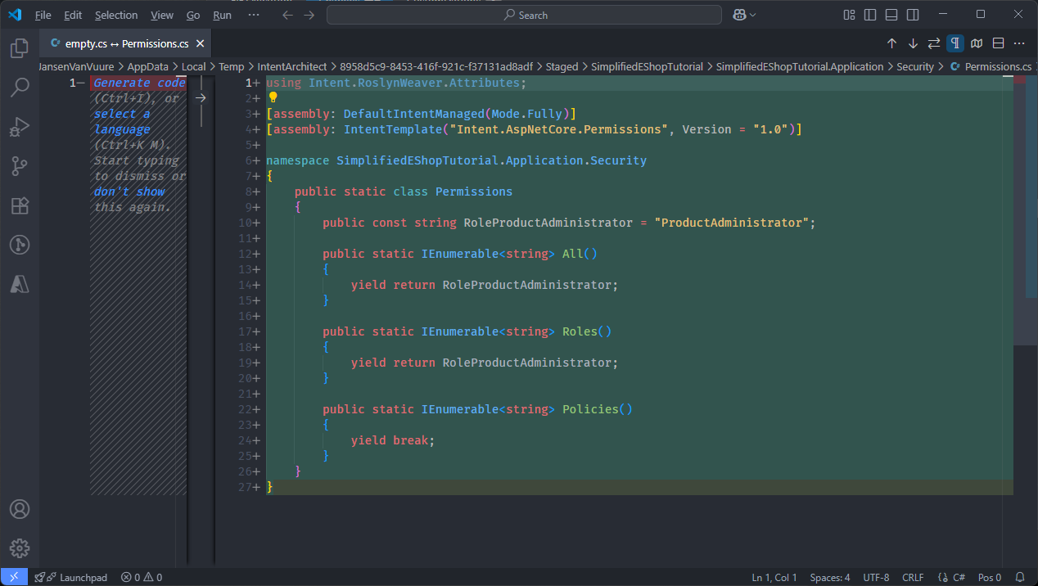Click the Generate code link
The height and width of the screenshot is (586, 1038).
[139, 83]
